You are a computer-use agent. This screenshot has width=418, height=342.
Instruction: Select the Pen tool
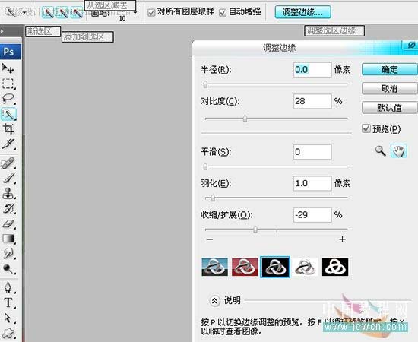[x=8, y=287]
